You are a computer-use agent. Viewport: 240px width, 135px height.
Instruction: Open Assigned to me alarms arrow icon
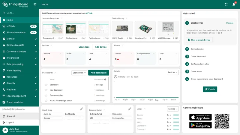pyautogui.click(x=154, y=54)
